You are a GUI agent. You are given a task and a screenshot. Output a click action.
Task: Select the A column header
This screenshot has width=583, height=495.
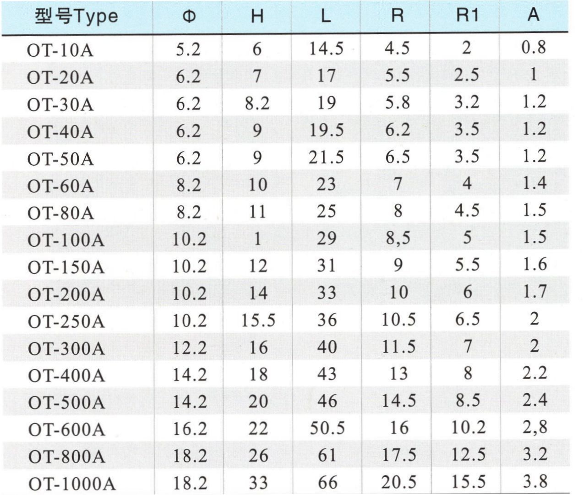534,16
